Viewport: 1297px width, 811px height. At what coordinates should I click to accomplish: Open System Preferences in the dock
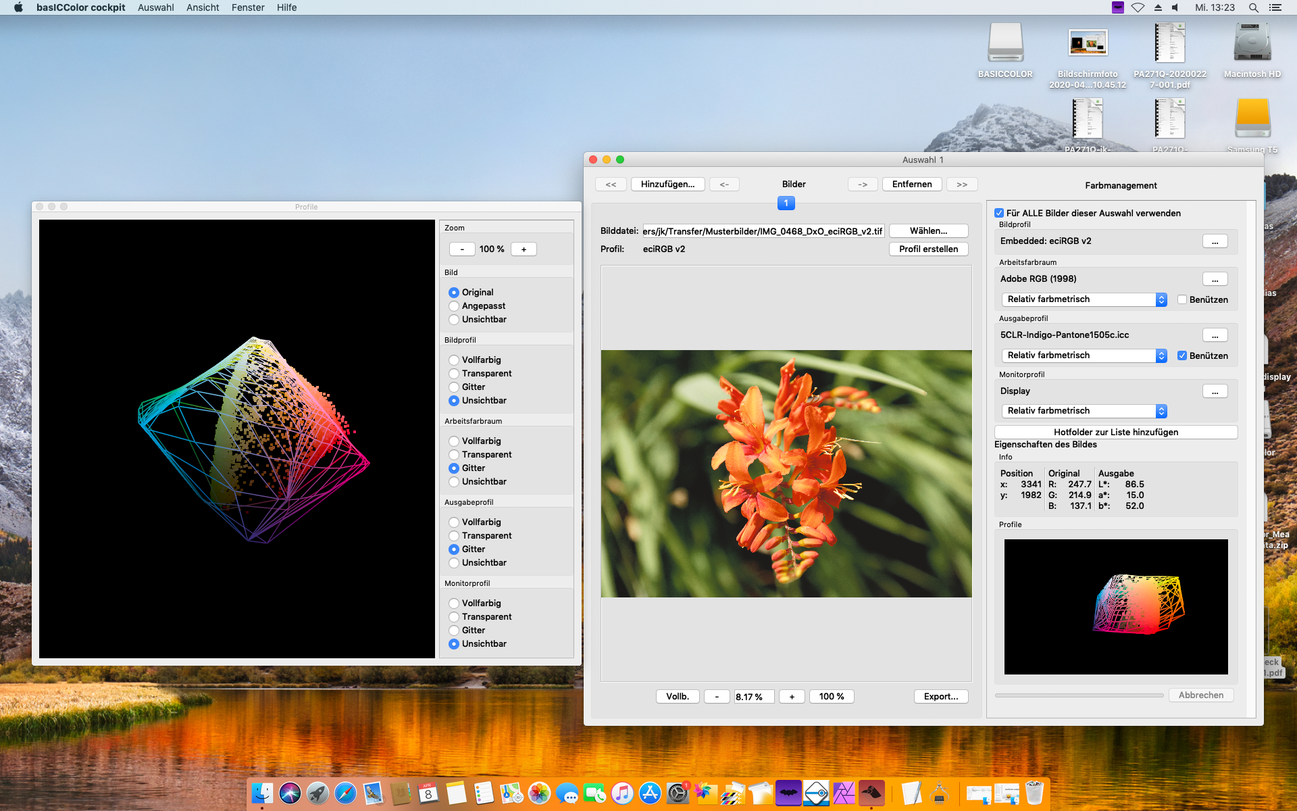pyautogui.click(x=677, y=793)
